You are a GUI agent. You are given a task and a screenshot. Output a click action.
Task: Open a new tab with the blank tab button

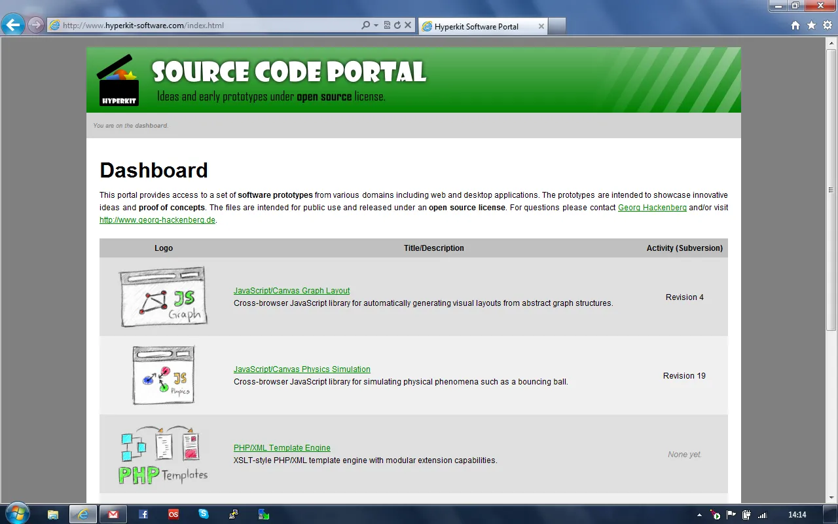(x=556, y=26)
